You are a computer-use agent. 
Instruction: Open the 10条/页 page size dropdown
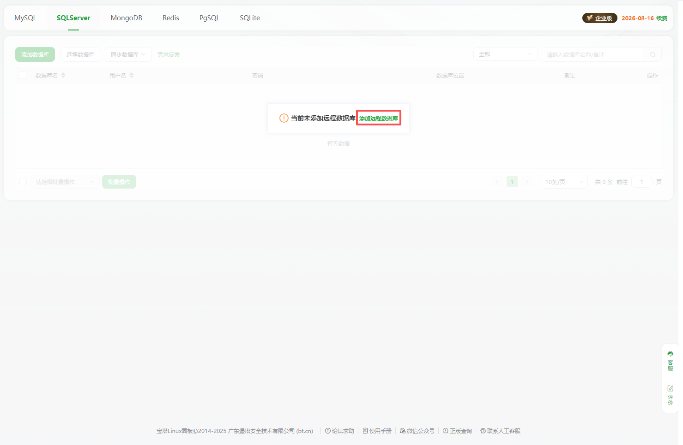pos(564,182)
